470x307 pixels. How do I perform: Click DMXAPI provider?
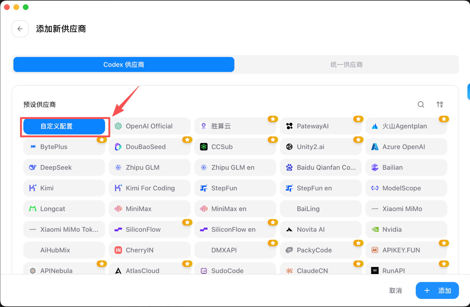(235, 250)
